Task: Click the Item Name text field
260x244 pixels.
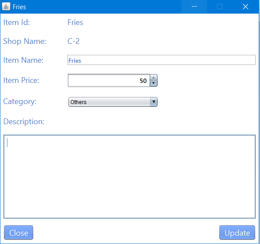Action: (x=162, y=60)
